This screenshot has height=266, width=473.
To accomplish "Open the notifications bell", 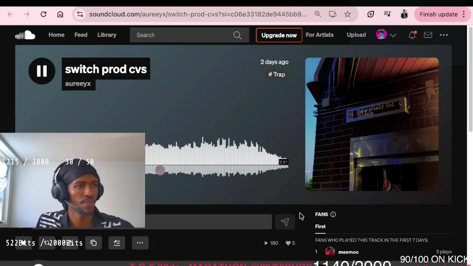I will 412,35.
